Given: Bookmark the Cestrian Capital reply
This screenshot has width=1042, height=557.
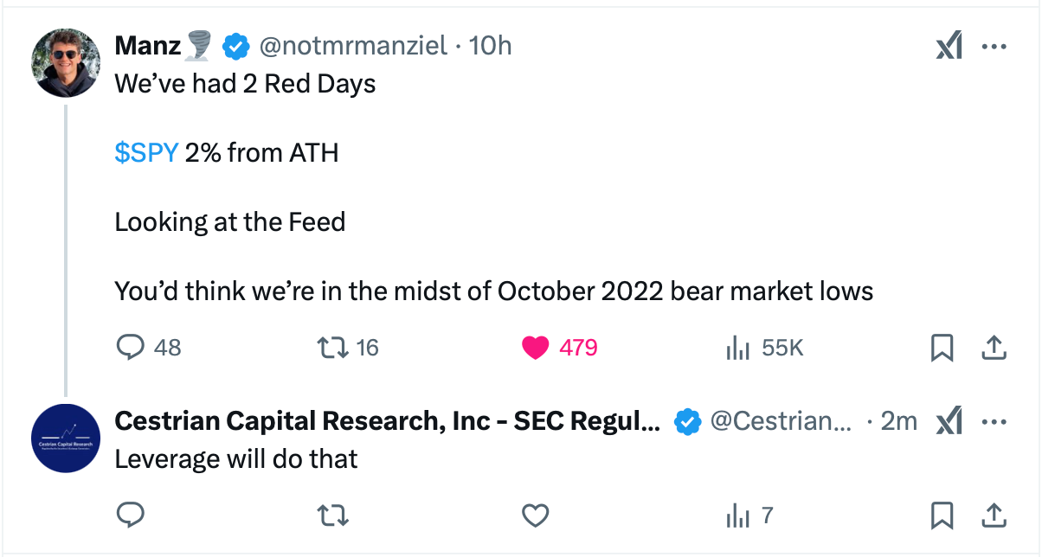Looking at the screenshot, I should coord(942,515).
